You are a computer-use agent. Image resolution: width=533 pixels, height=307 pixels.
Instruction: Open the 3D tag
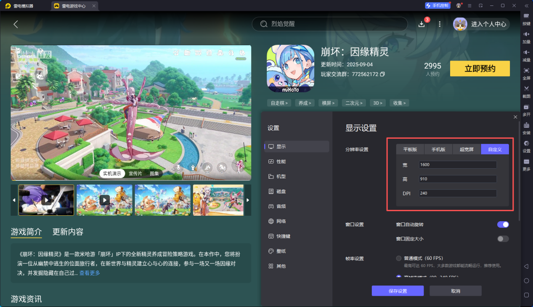tap(378, 103)
